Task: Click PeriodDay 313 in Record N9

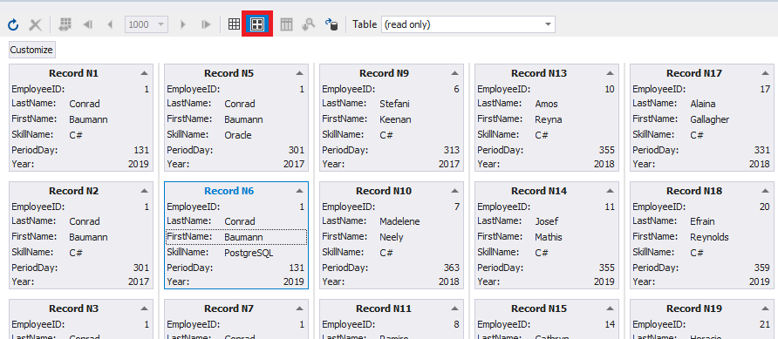Action: click(x=452, y=151)
